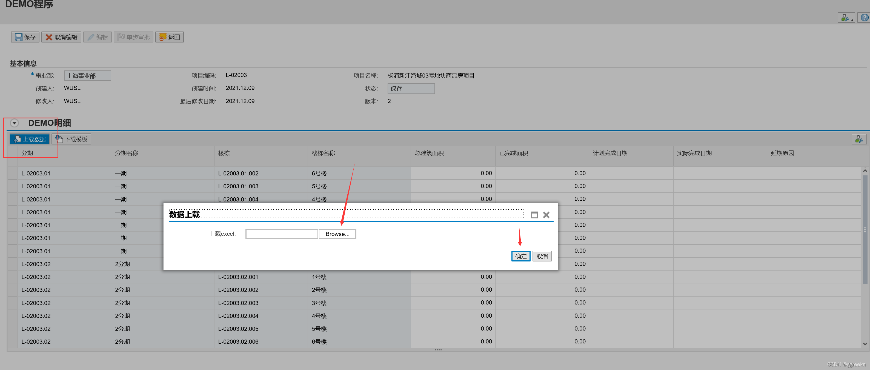Image resolution: width=870 pixels, height=370 pixels.
Task: Click the 保存 save toolbar button
Action: 25,37
